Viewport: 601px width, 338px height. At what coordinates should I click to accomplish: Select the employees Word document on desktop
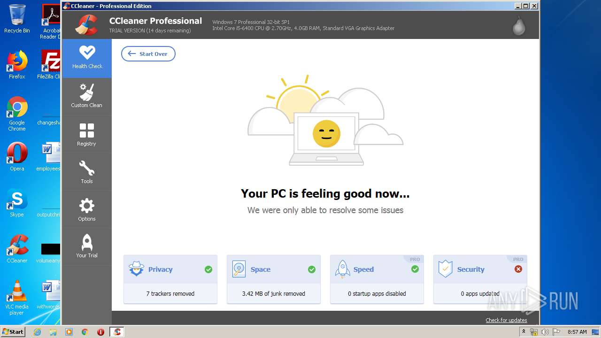pos(50,157)
